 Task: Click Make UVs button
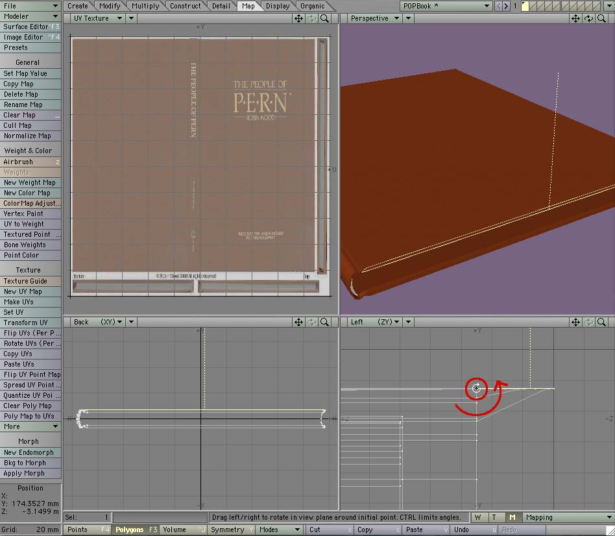coord(30,302)
